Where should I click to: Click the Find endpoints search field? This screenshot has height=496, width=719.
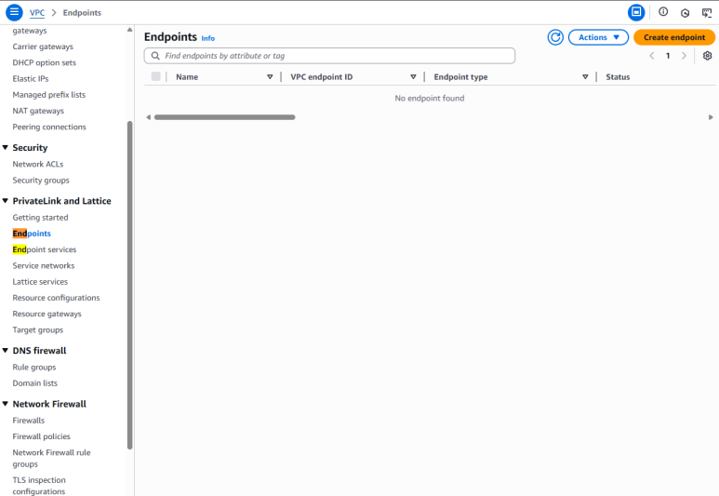(329, 56)
